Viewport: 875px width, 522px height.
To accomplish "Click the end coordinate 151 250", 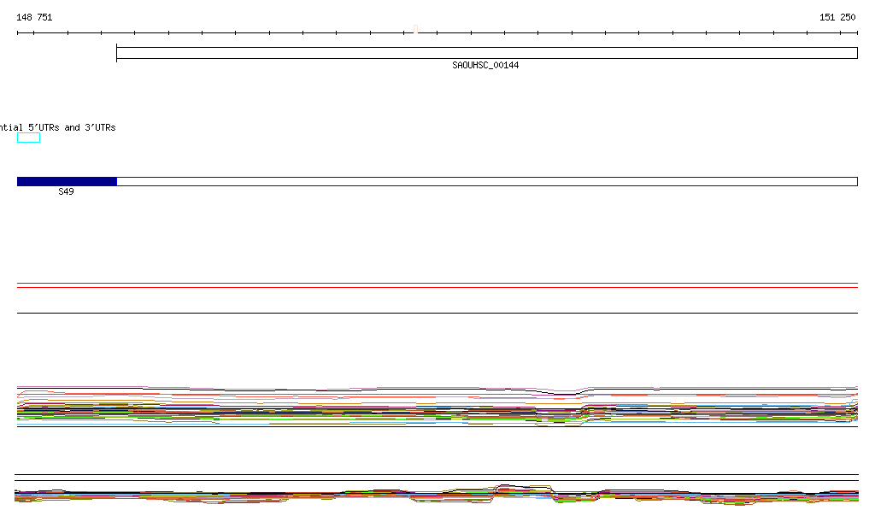I will pyautogui.click(x=837, y=17).
